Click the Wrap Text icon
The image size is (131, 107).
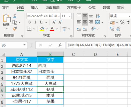coord(98,16)
